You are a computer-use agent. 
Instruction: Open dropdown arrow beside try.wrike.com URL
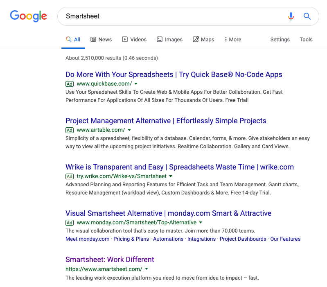[x=171, y=176]
